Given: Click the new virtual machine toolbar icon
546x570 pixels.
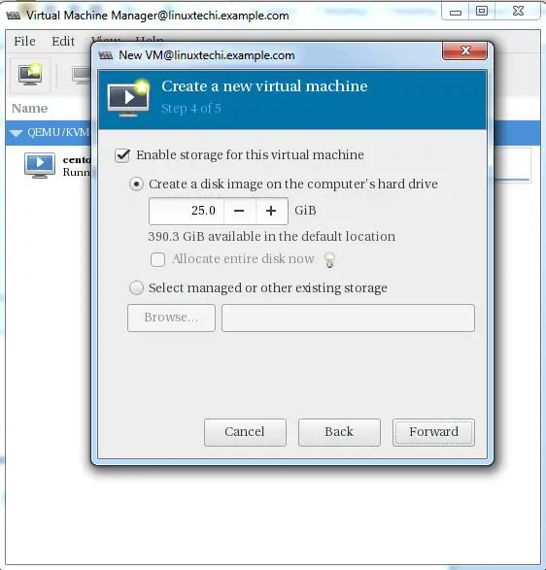Looking at the screenshot, I should click(30, 75).
